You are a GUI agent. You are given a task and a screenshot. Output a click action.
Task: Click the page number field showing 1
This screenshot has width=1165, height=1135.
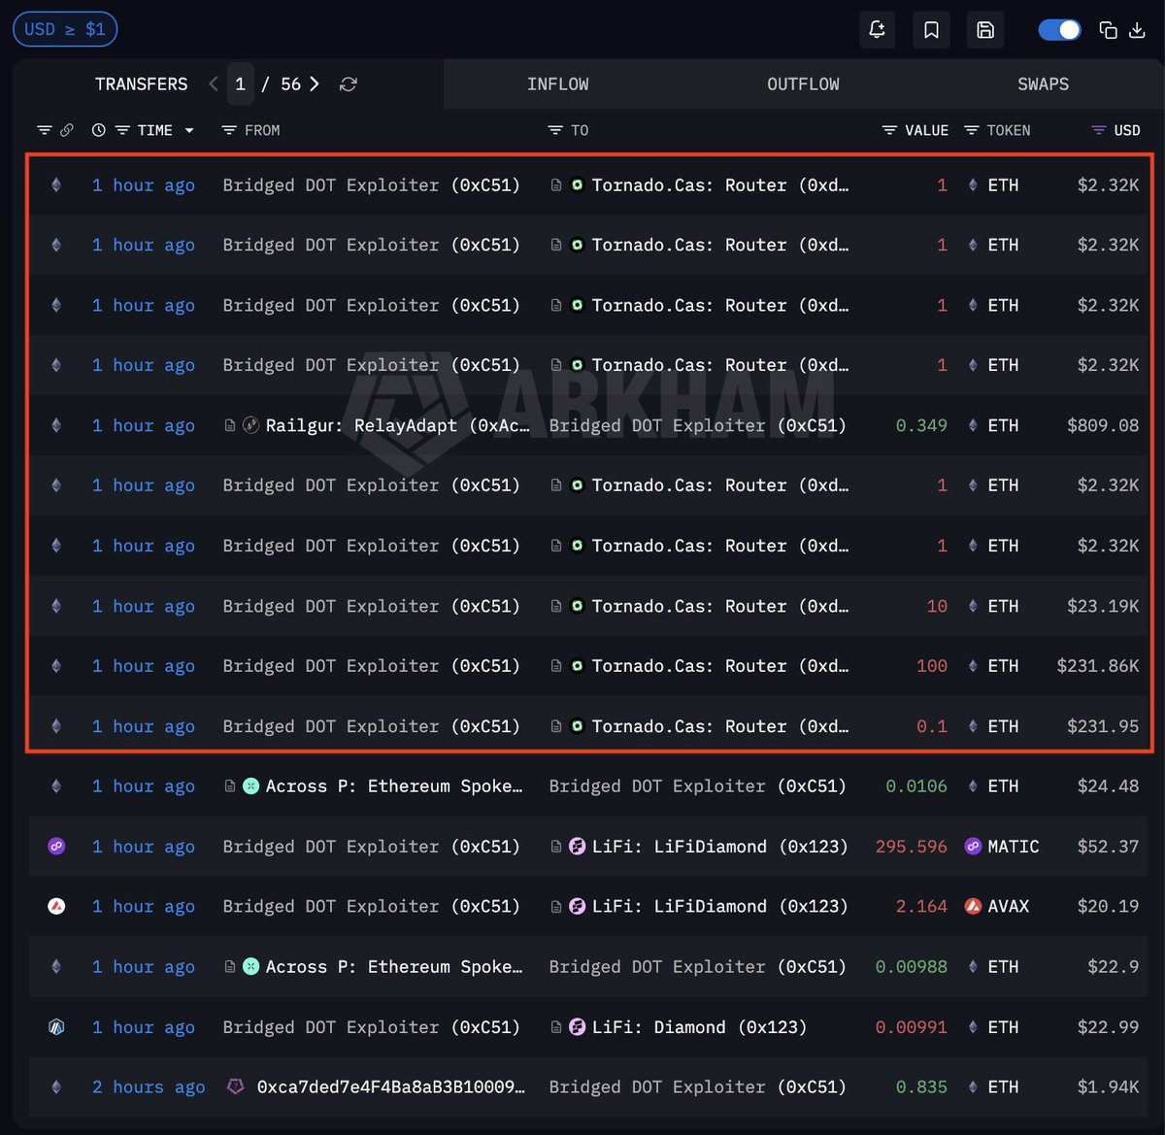(241, 84)
